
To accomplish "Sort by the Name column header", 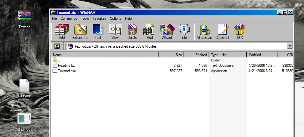I will [x=105, y=55].
